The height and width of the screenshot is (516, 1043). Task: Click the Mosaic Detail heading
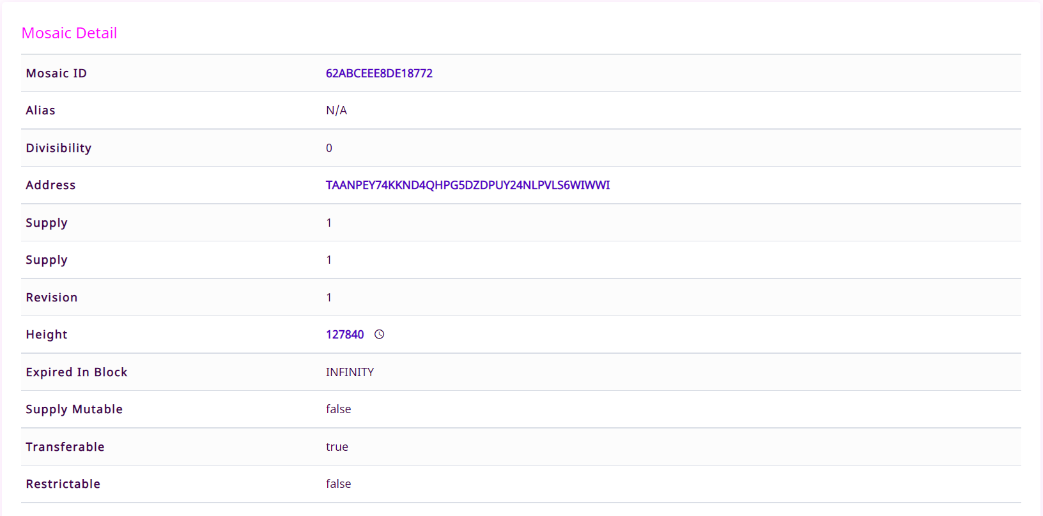[x=69, y=33]
